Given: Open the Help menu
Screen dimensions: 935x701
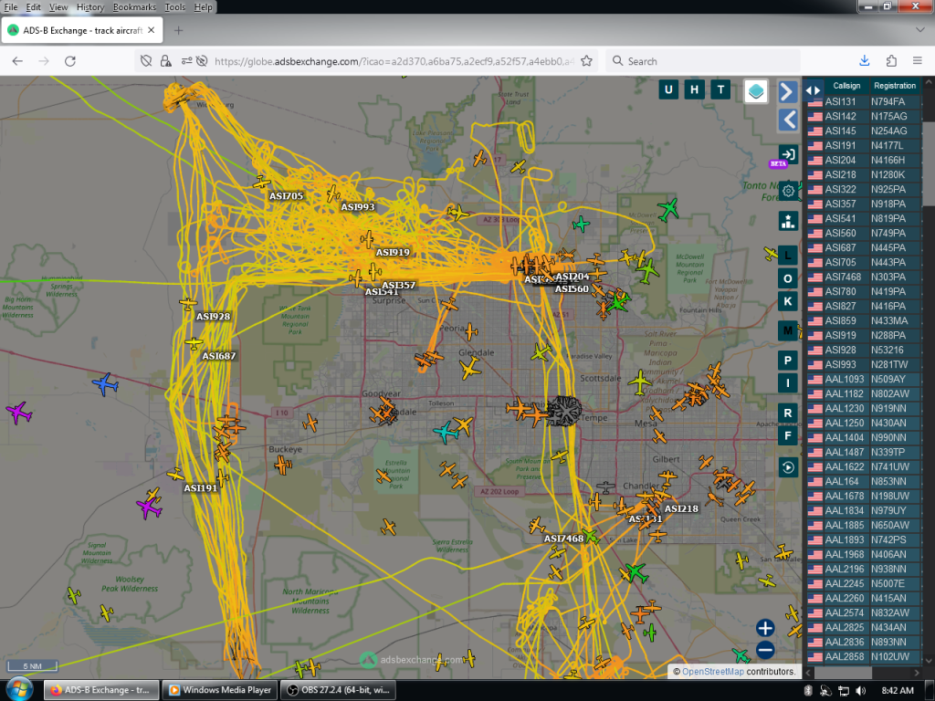Looking at the screenshot, I should click(x=203, y=7).
